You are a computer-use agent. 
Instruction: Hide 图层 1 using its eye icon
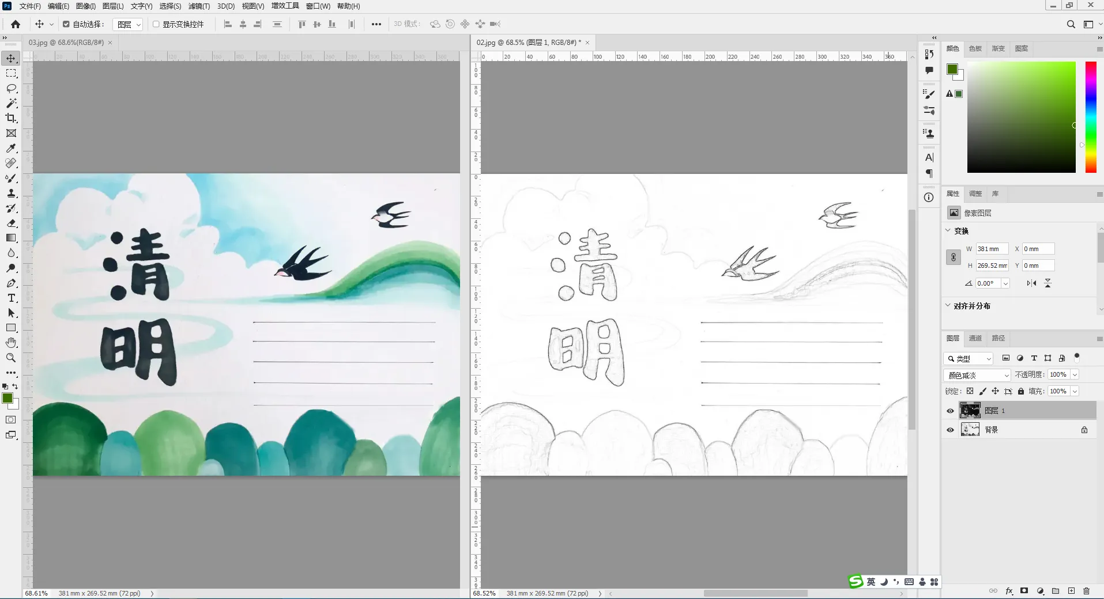click(x=950, y=411)
